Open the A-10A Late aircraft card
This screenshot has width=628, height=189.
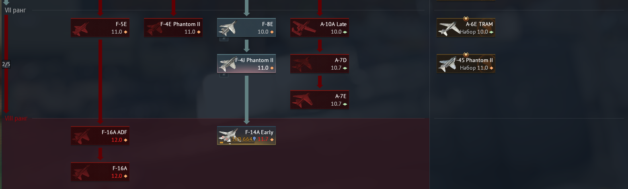coord(320,28)
